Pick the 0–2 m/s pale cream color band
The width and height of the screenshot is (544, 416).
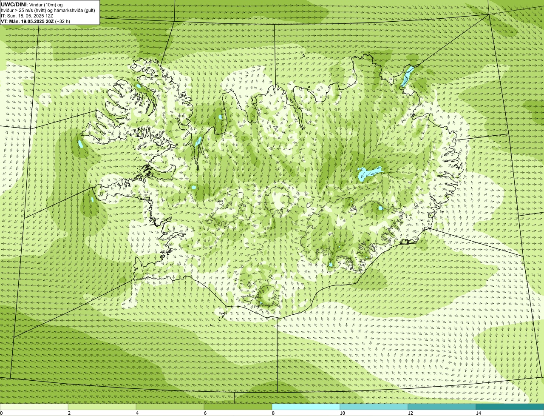click(x=34, y=407)
